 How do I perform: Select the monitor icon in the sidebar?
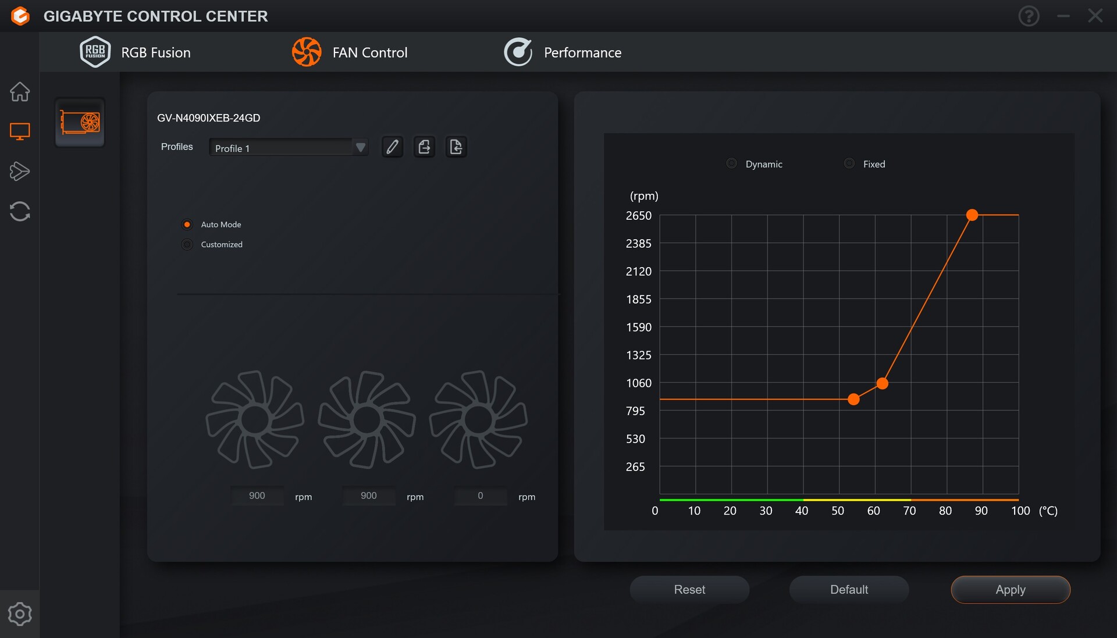click(x=20, y=131)
